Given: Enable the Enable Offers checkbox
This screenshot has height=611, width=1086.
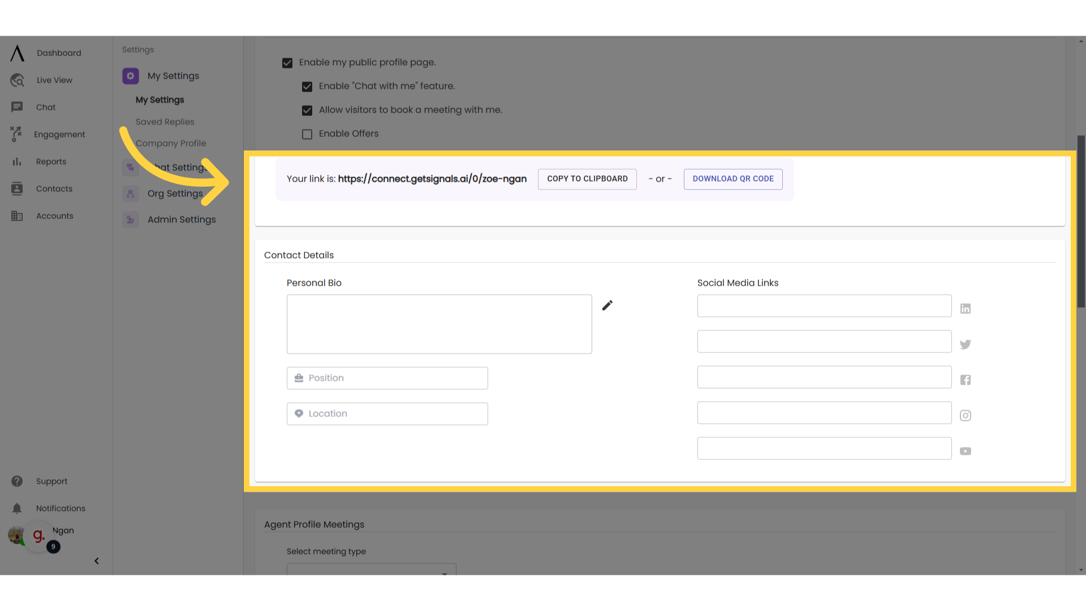Looking at the screenshot, I should point(307,134).
